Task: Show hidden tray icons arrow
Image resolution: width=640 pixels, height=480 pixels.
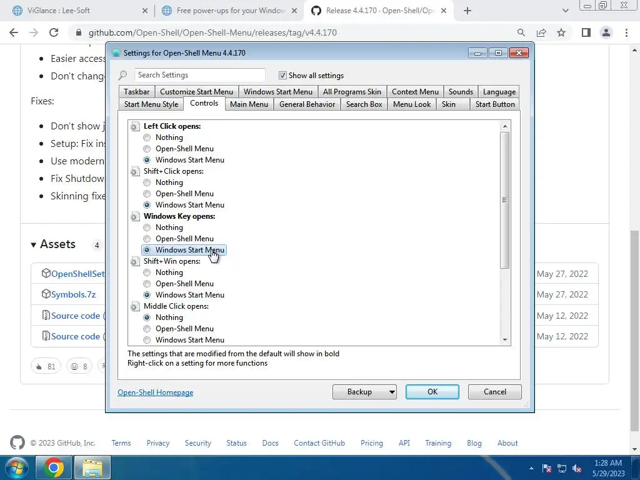Action: [531, 469]
